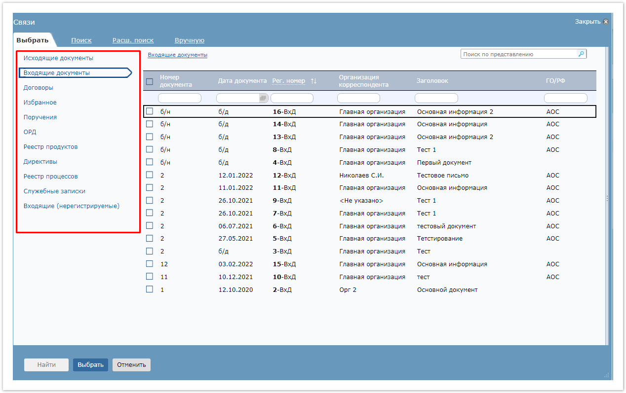Click the Отменить button
The height and width of the screenshot is (393, 626).
pyautogui.click(x=131, y=365)
